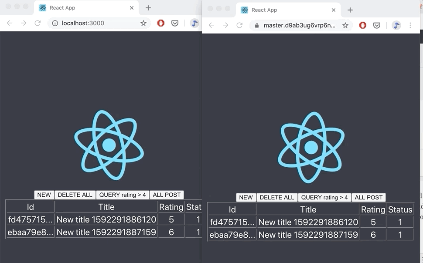Screen dimensions: 423x263
Task: Reload the localhost:3000 page
Action: point(38,23)
